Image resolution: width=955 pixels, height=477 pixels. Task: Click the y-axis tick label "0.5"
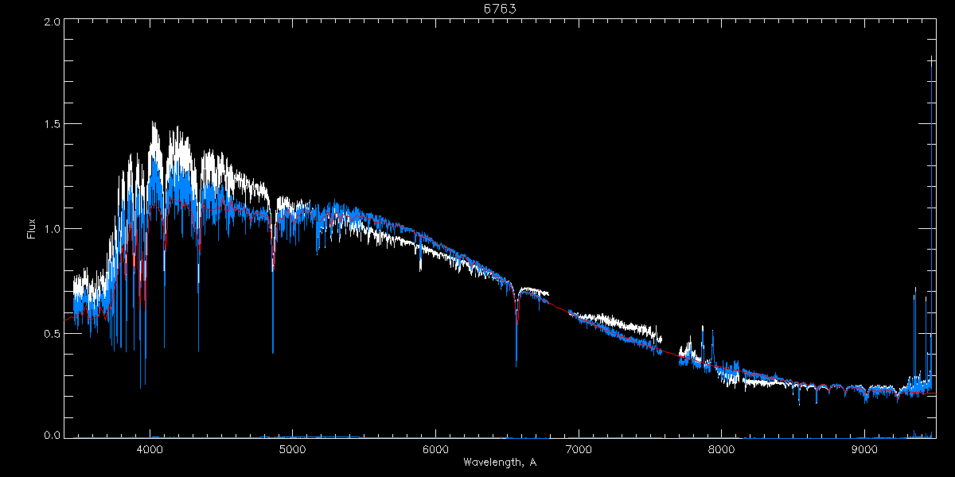(53, 333)
